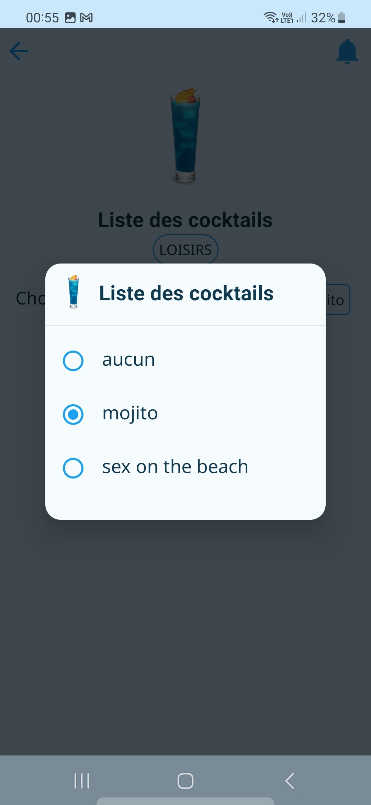Tap the Gmail notification icon in status bar
Image resolution: width=371 pixels, height=805 pixels.
coord(87,18)
